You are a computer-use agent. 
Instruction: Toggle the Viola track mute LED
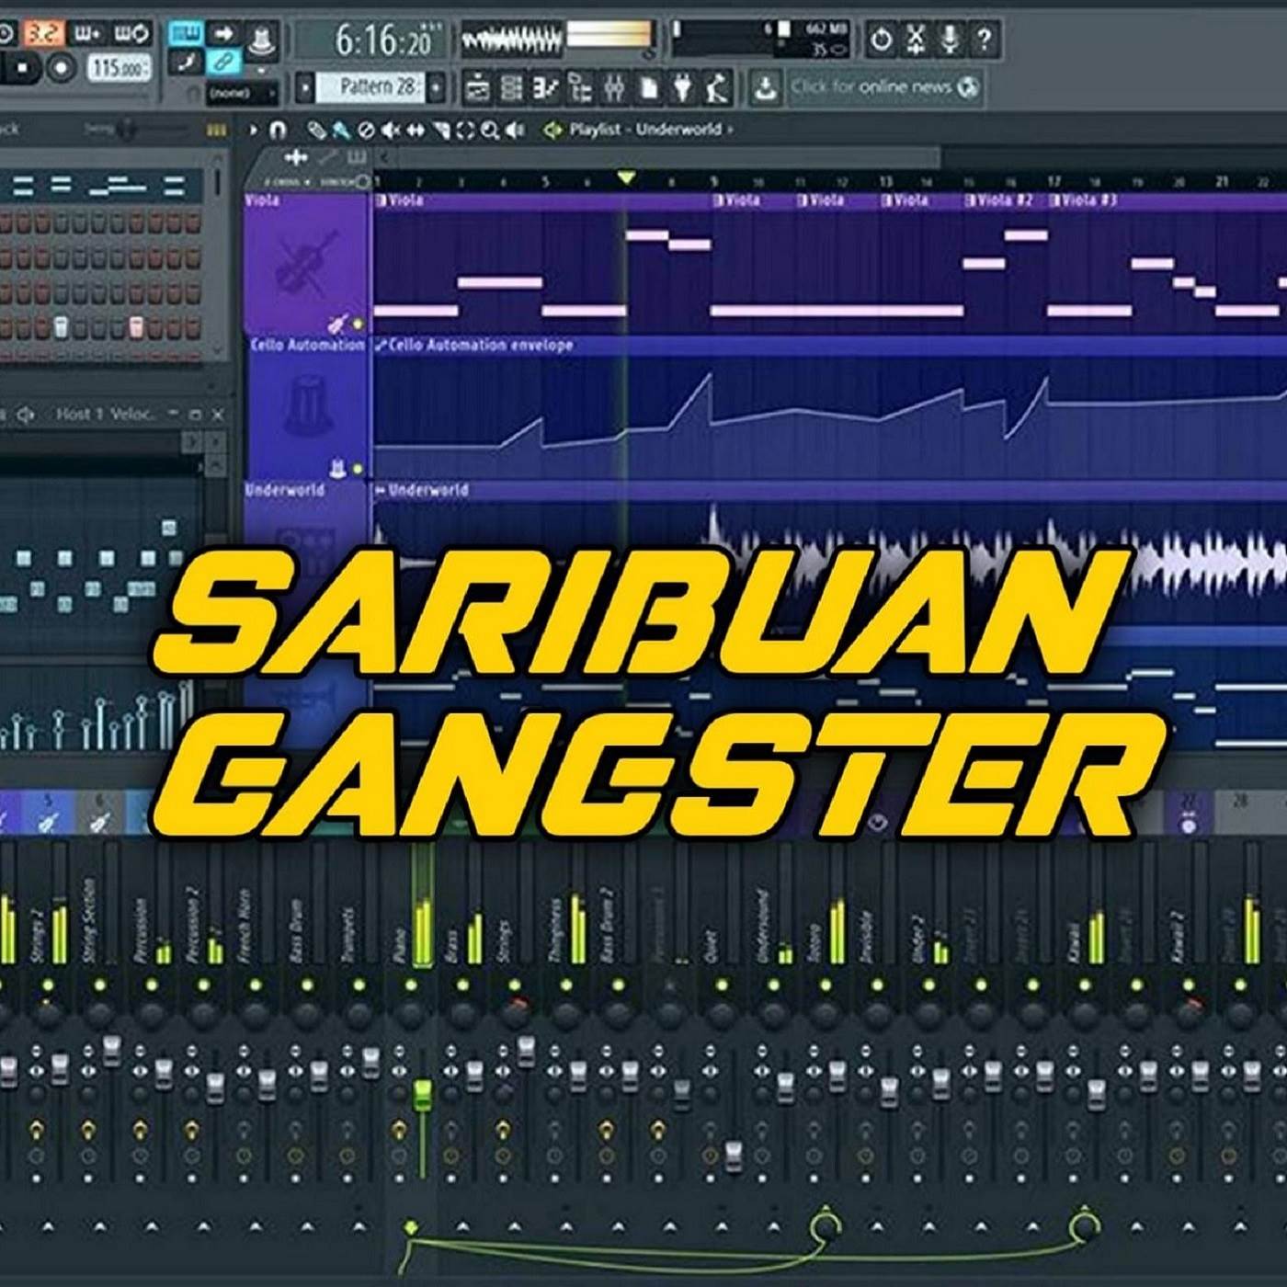358,325
